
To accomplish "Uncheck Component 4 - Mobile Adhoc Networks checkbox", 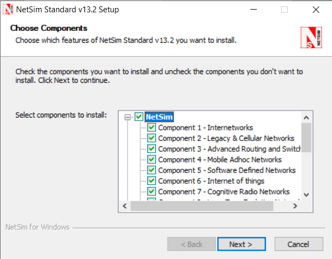I will (x=152, y=160).
